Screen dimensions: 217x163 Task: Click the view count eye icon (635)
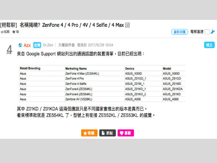3,32
